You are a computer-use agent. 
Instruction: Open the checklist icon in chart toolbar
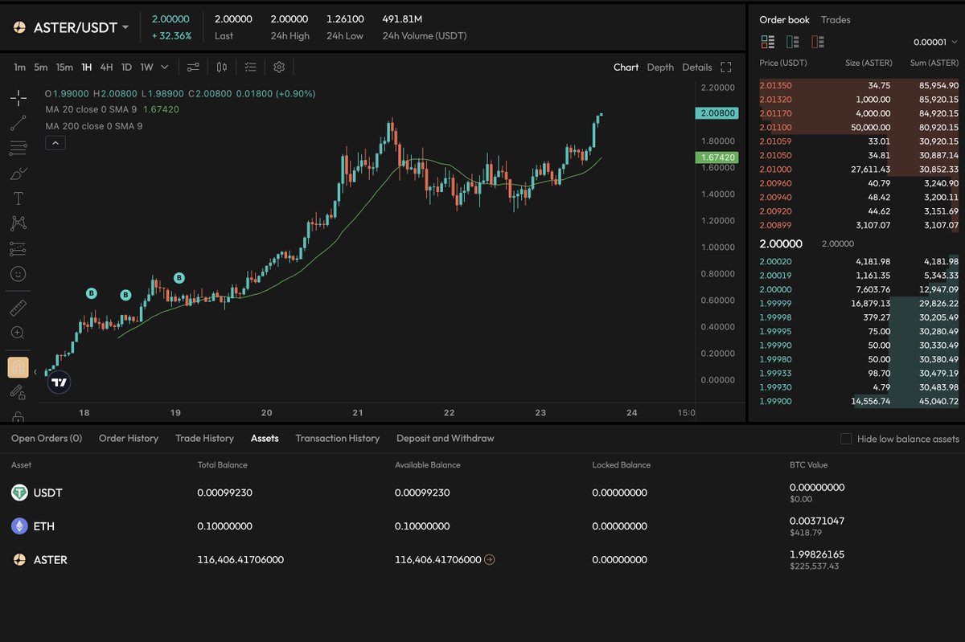251,67
